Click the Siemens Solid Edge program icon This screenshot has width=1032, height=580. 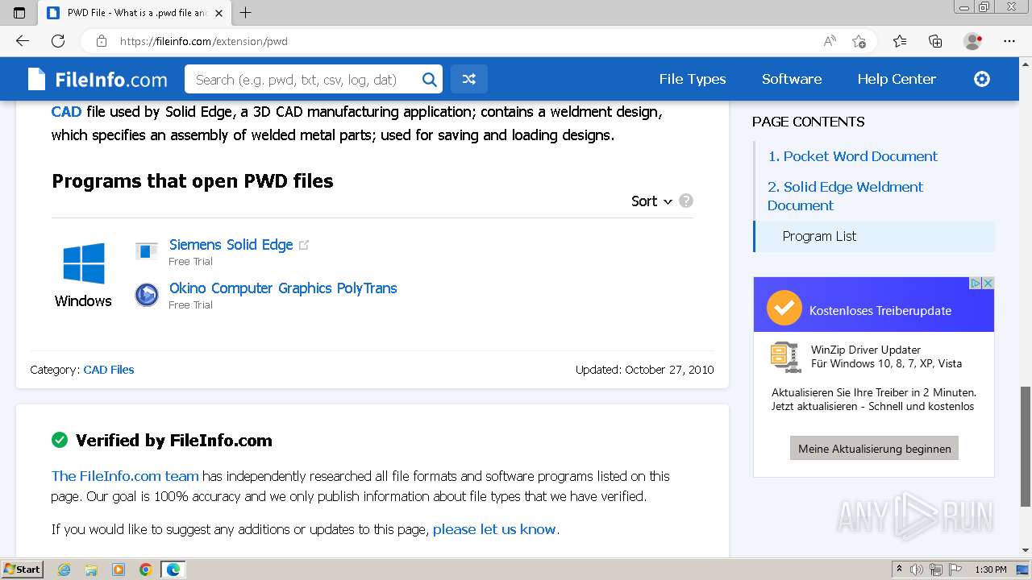pos(147,251)
